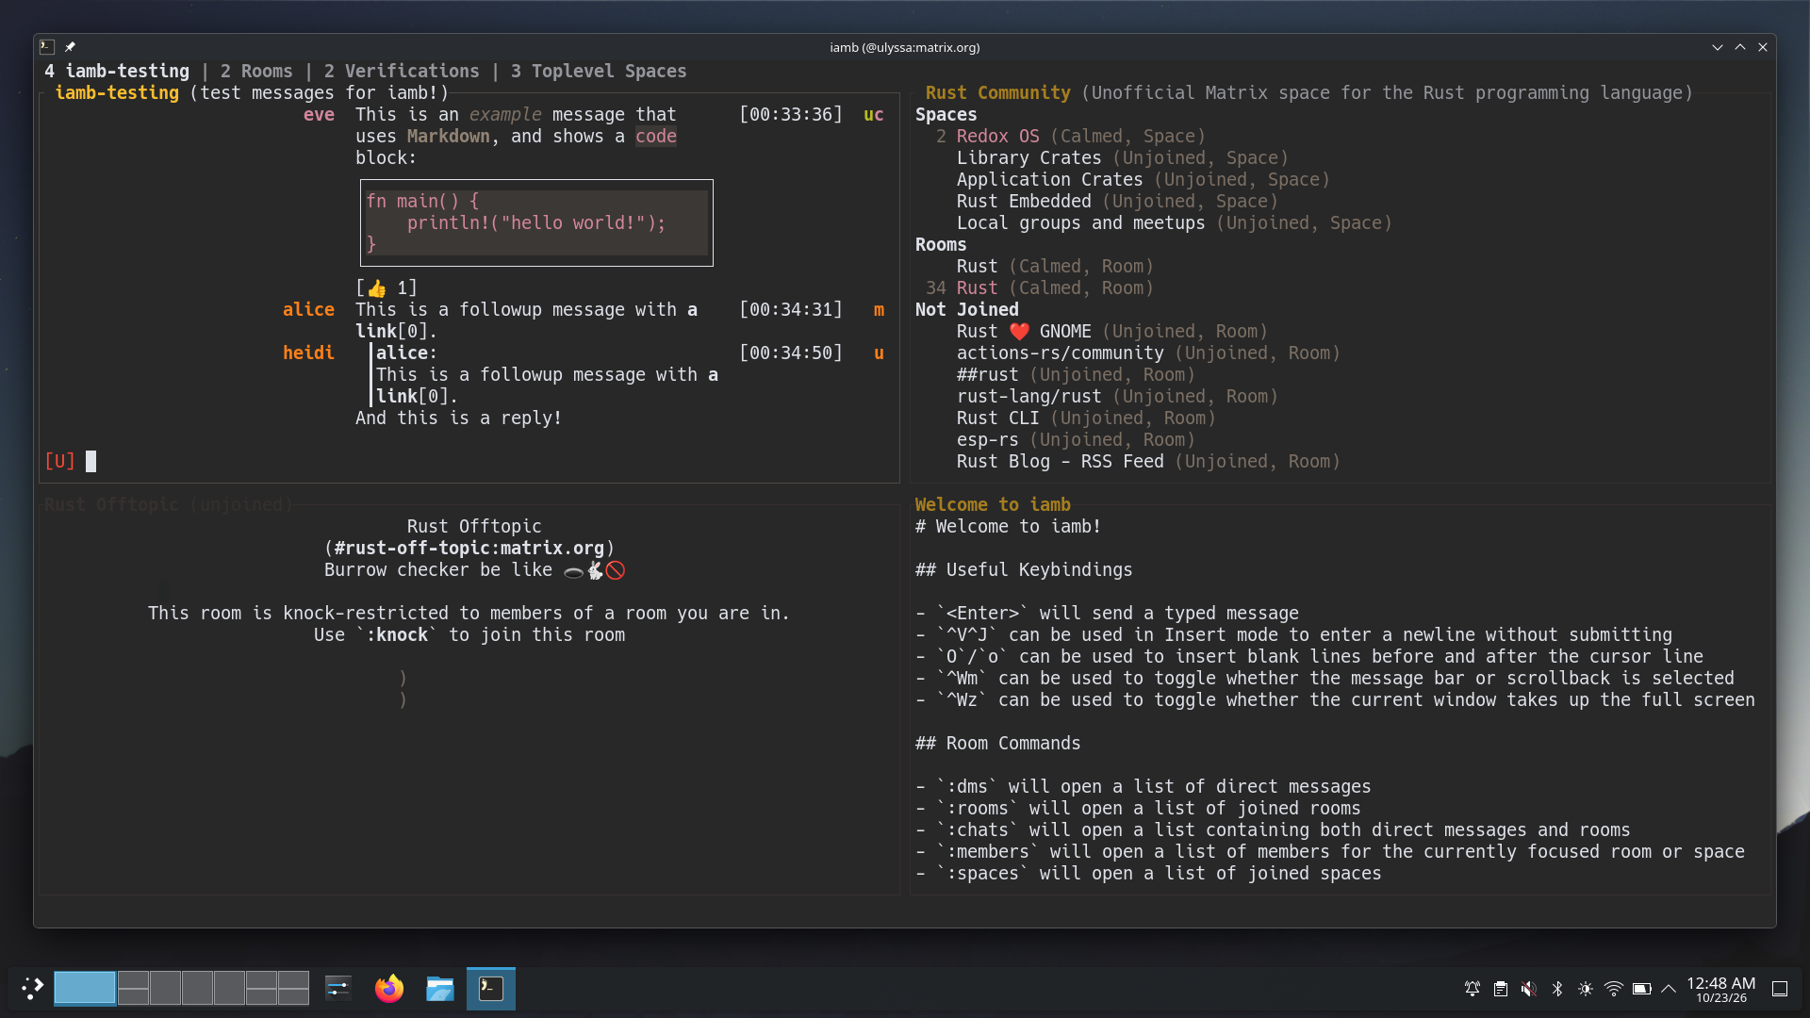The width and height of the screenshot is (1810, 1018).
Task: Select the '4 iamb-testing' tab
Action: 117,71
